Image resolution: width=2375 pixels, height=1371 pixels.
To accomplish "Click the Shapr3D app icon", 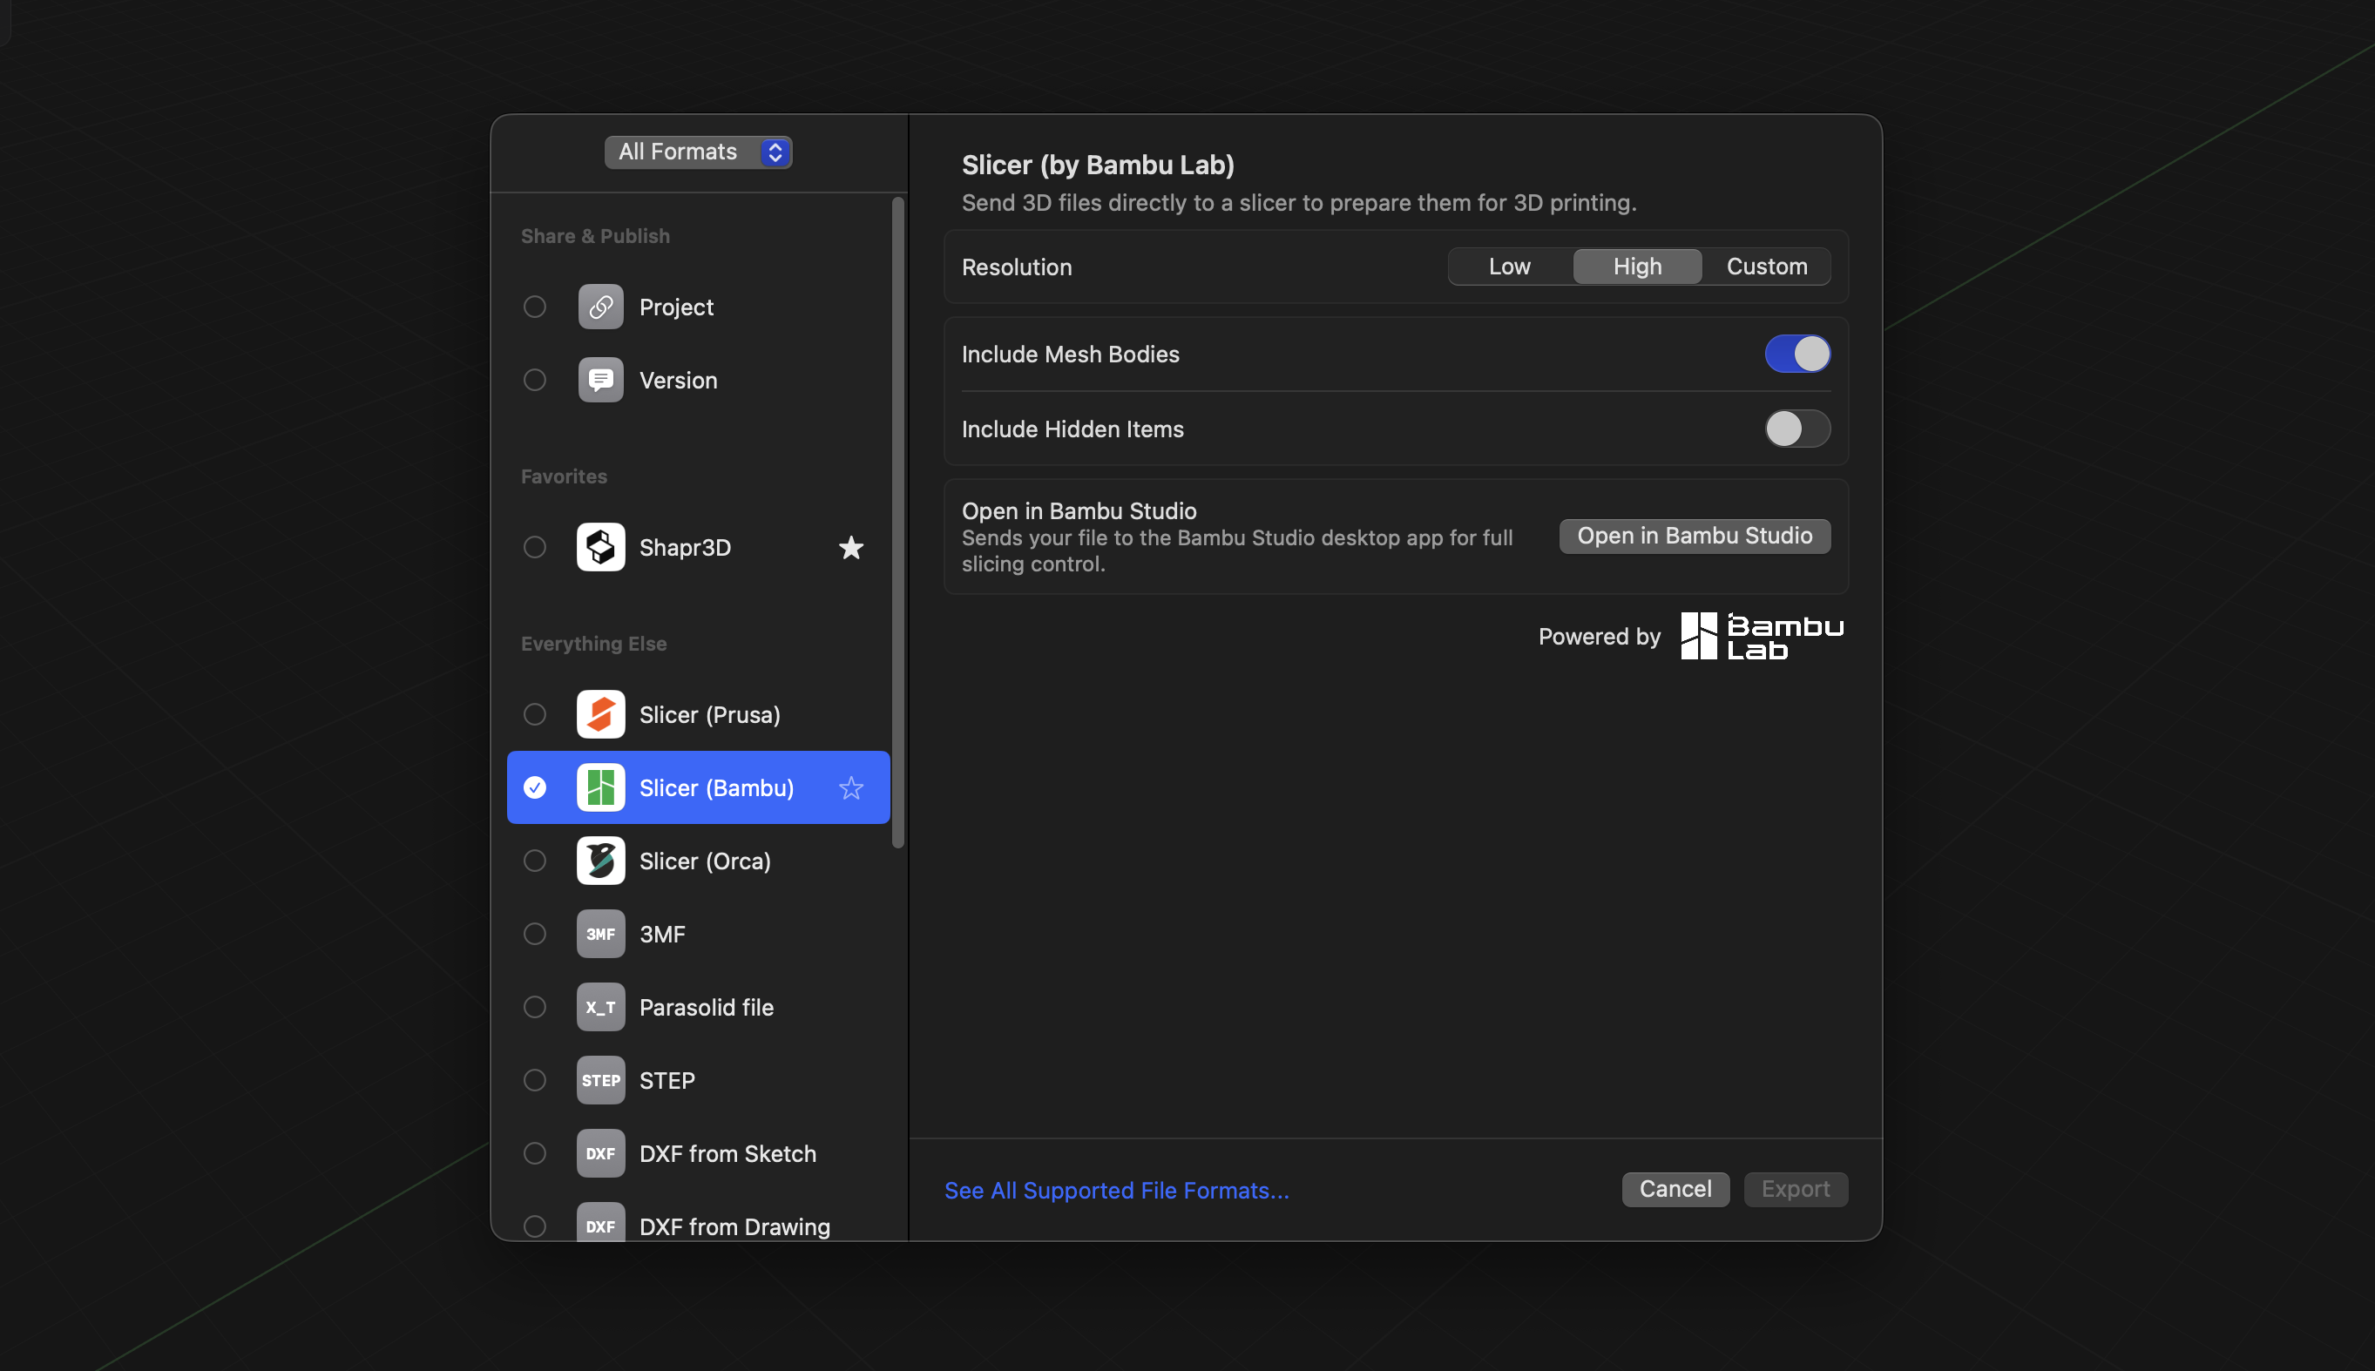I will point(601,547).
